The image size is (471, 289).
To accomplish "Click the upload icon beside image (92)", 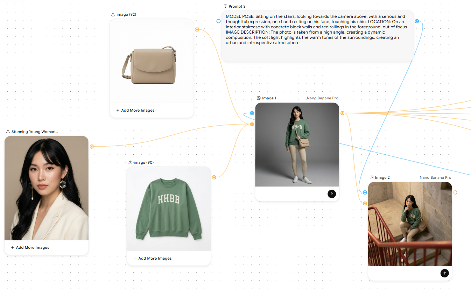I will click(x=113, y=15).
